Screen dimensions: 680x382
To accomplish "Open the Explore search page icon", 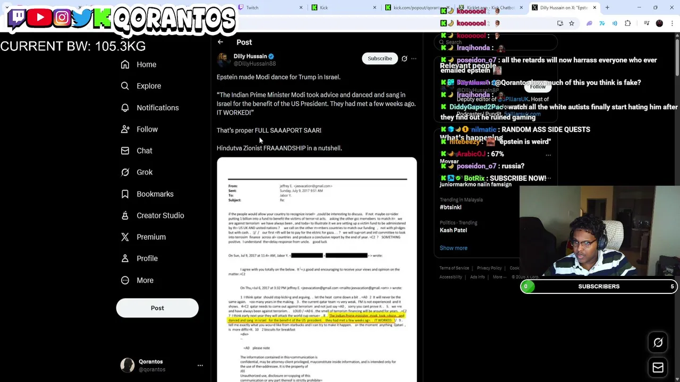I will pos(125,86).
